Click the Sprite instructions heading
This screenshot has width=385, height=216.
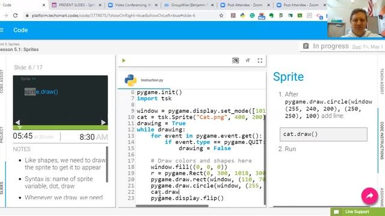[x=288, y=77]
